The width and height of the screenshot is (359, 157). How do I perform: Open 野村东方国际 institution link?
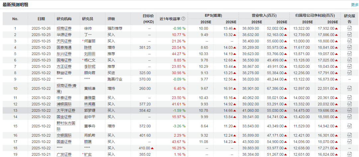(66, 126)
